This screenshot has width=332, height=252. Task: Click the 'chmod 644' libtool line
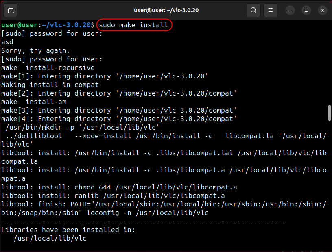119,187
